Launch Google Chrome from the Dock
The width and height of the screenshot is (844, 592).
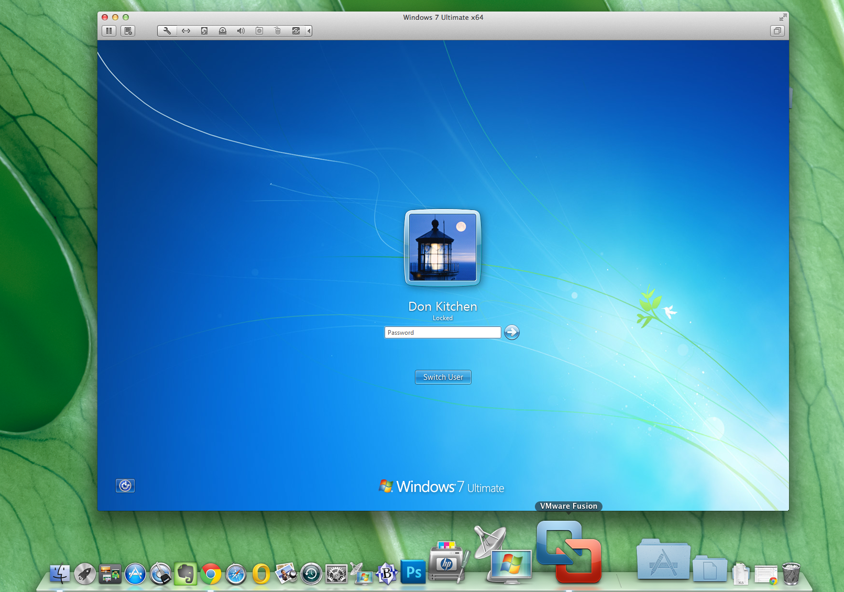(x=211, y=574)
